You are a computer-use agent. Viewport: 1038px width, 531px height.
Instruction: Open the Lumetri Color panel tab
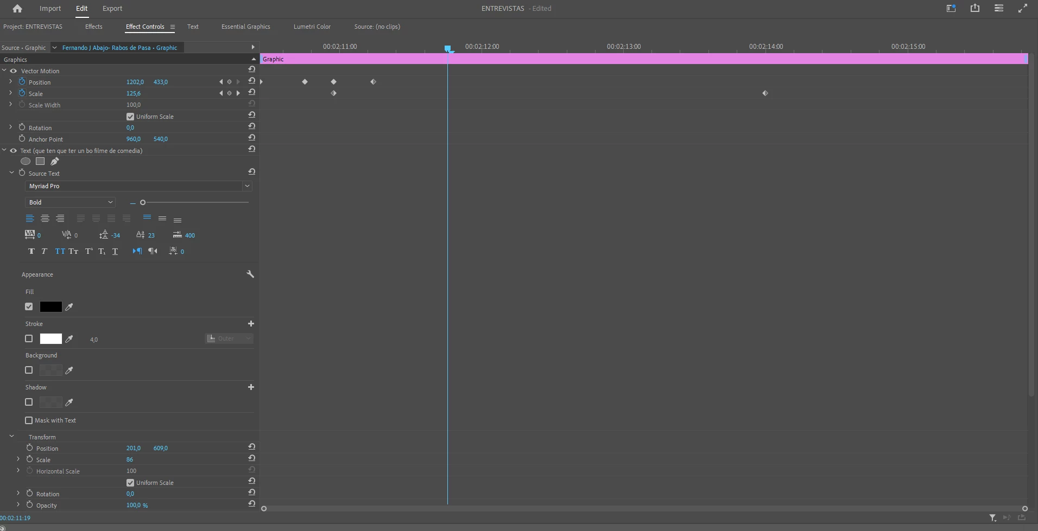pos(312,27)
